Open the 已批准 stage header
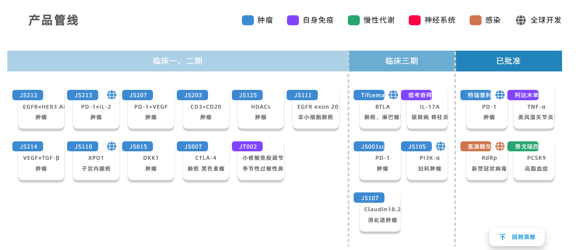Screen dimensions: 579x250 (509, 61)
